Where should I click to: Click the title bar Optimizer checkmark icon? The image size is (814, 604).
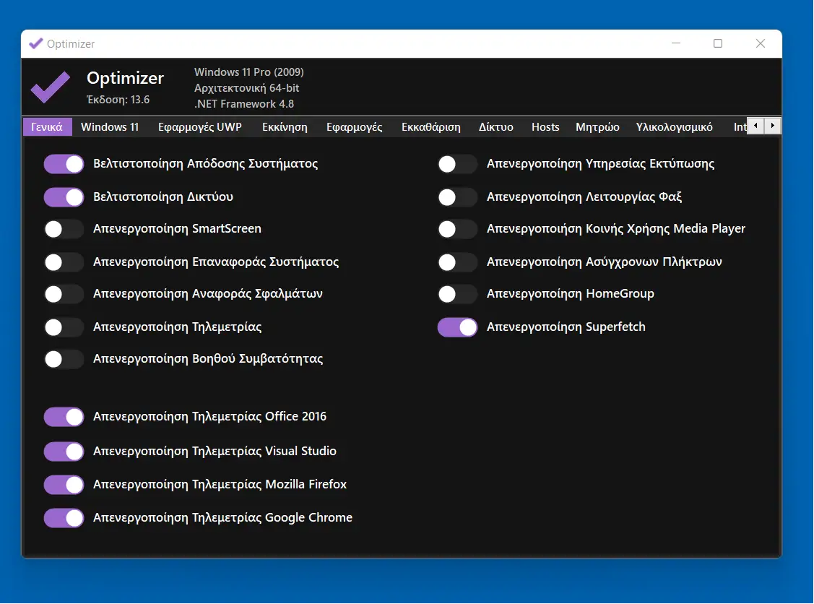(x=36, y=43)
